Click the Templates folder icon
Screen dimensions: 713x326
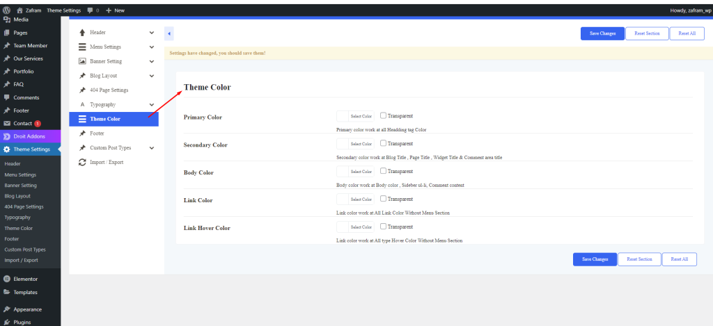[x=6, y=293]
